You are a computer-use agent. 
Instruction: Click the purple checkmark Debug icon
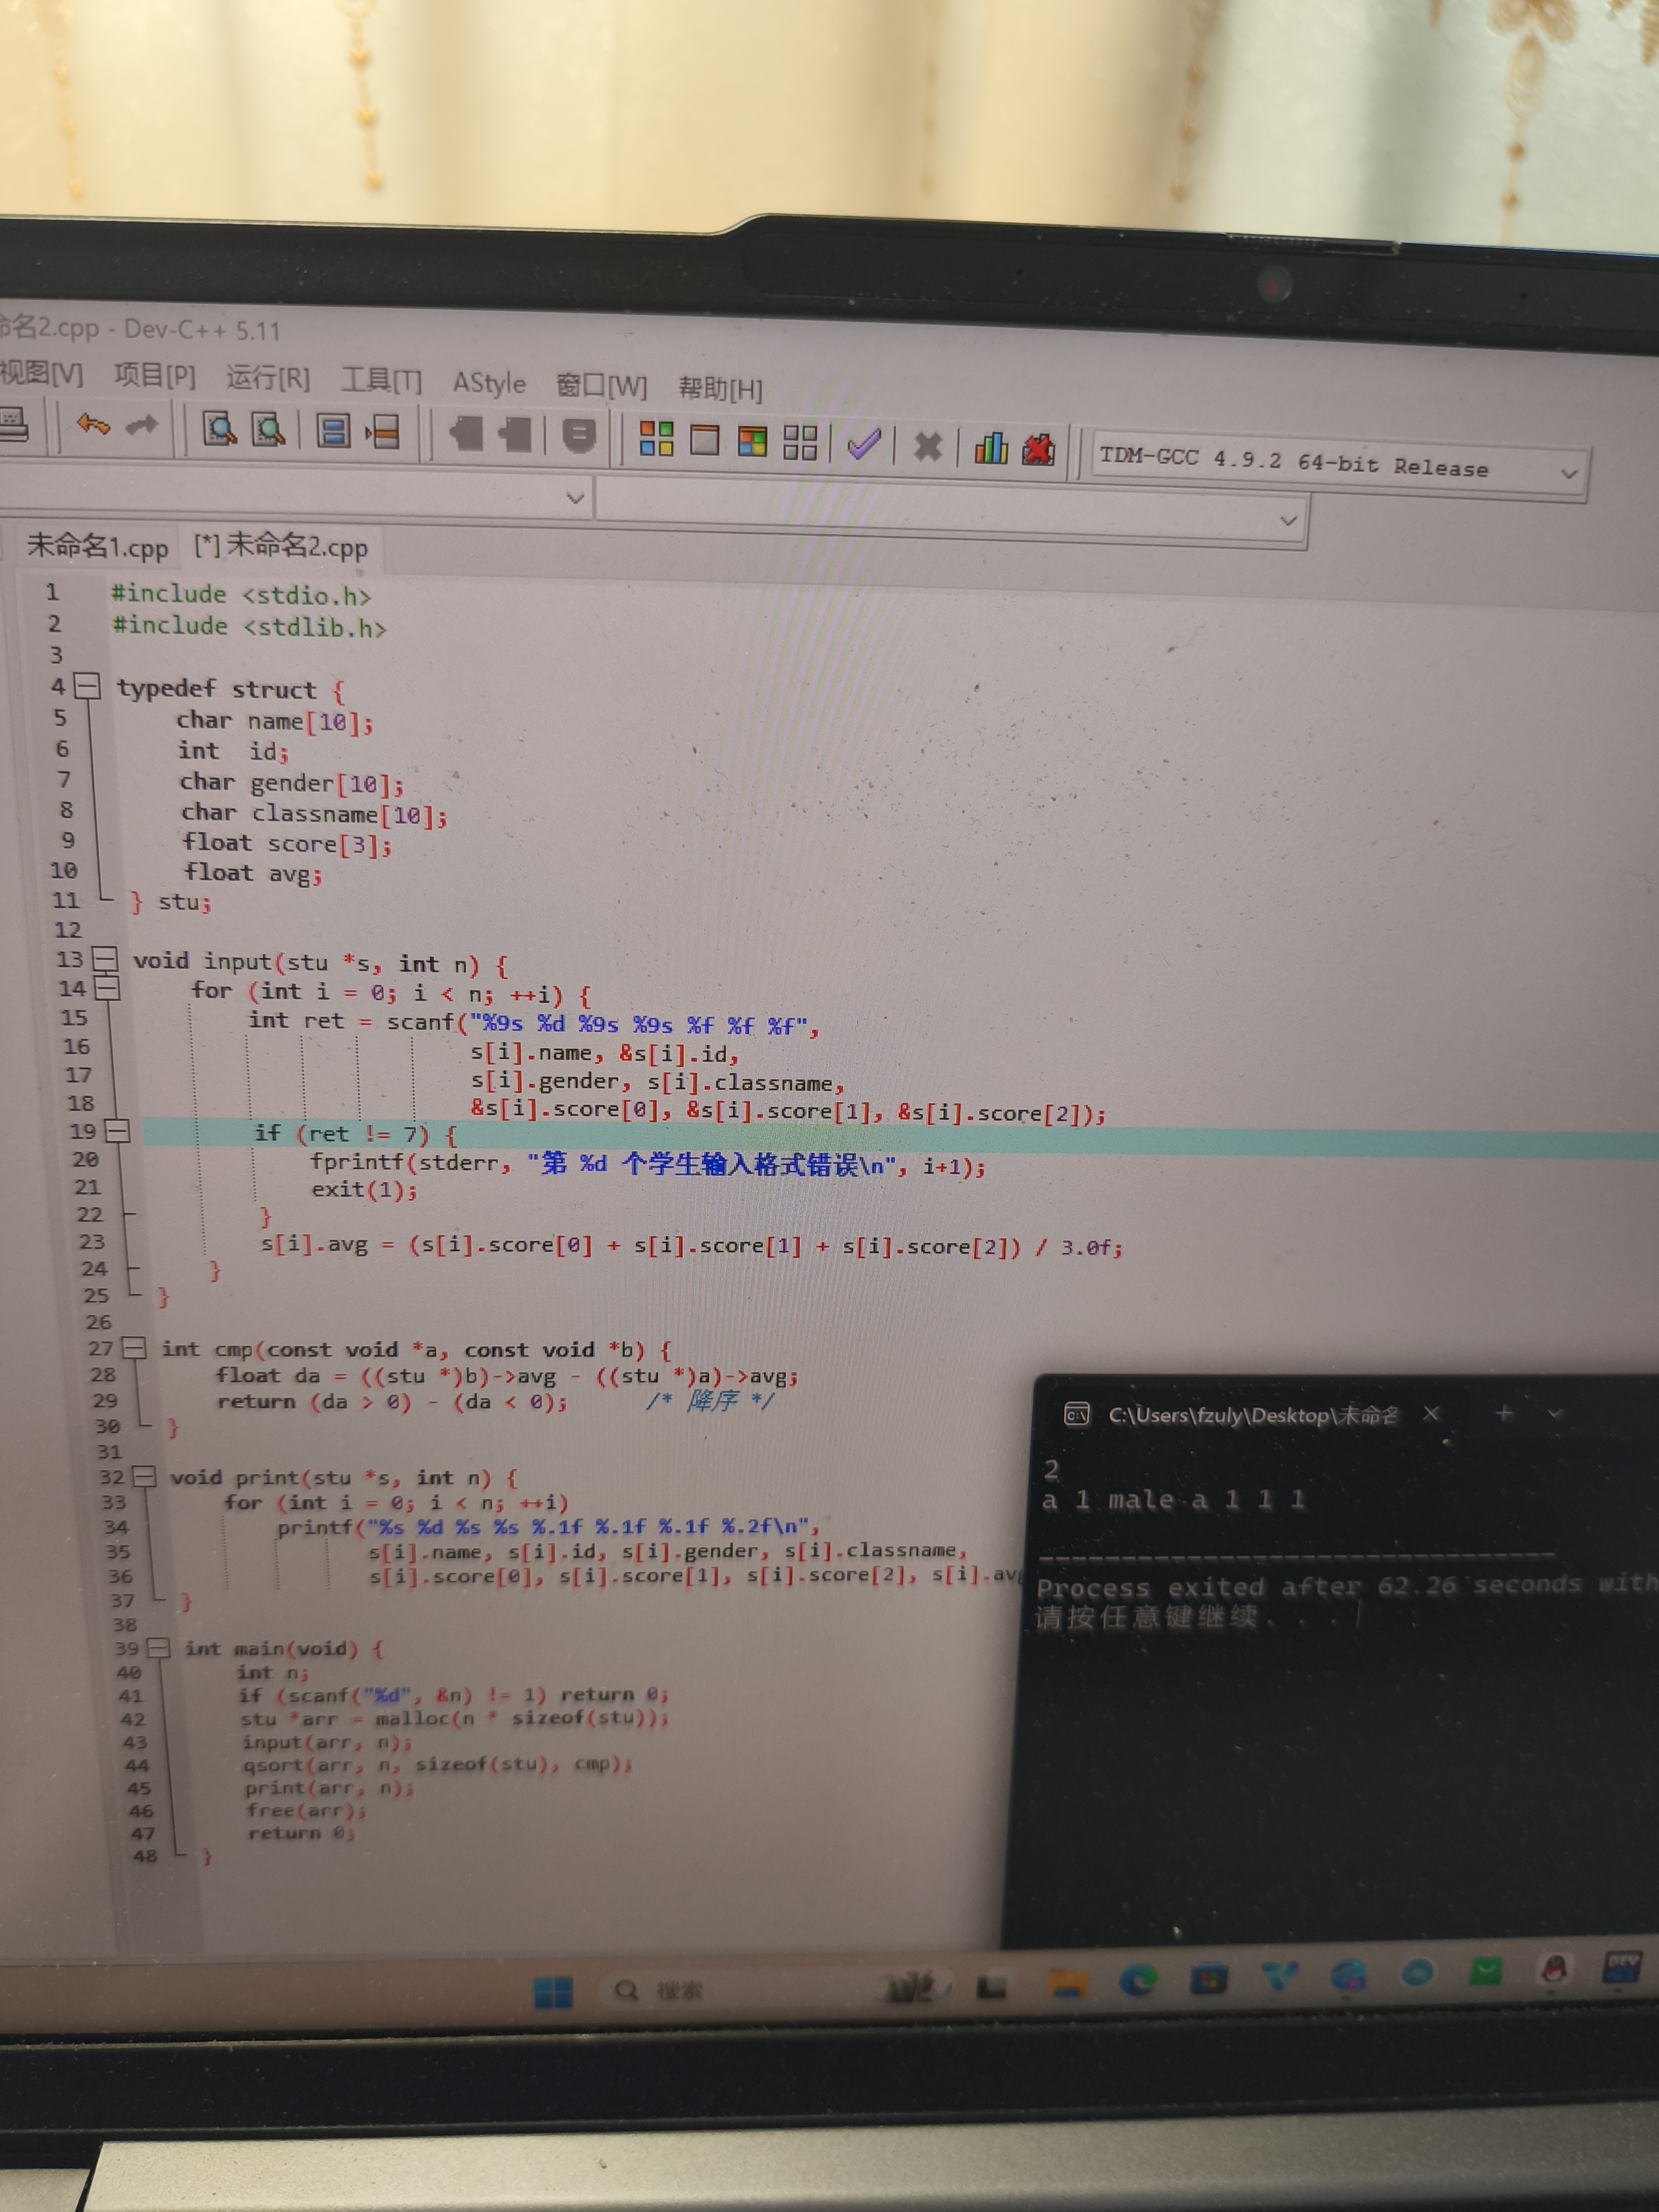click(x=863, y=443)
